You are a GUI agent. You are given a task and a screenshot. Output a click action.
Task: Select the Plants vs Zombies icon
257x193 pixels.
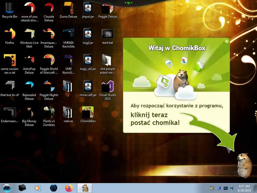coord(49,116)
